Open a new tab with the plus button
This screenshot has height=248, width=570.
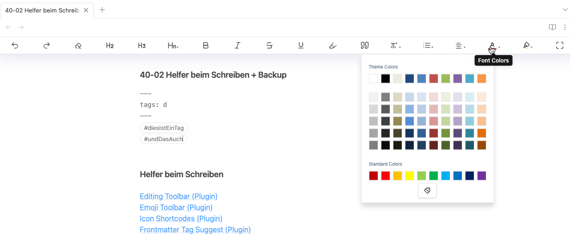pyautogui.click(x=102, y=10)
